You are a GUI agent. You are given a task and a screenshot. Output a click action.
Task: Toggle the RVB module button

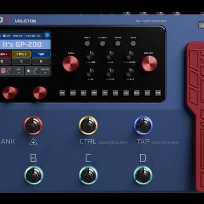(158, 93)
